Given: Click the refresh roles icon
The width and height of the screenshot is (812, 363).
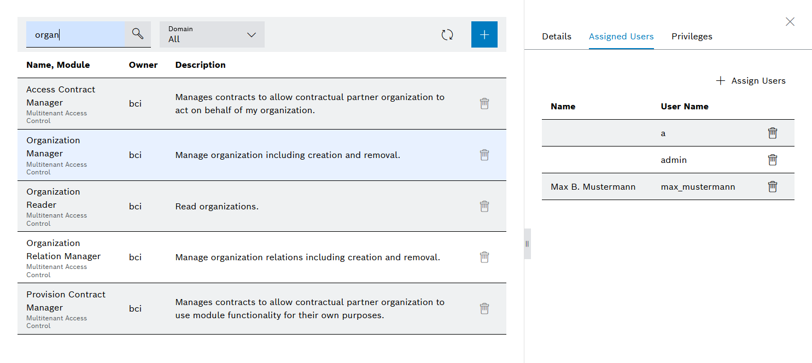Looking at the screenshot, I should click(x=447, y=34).
